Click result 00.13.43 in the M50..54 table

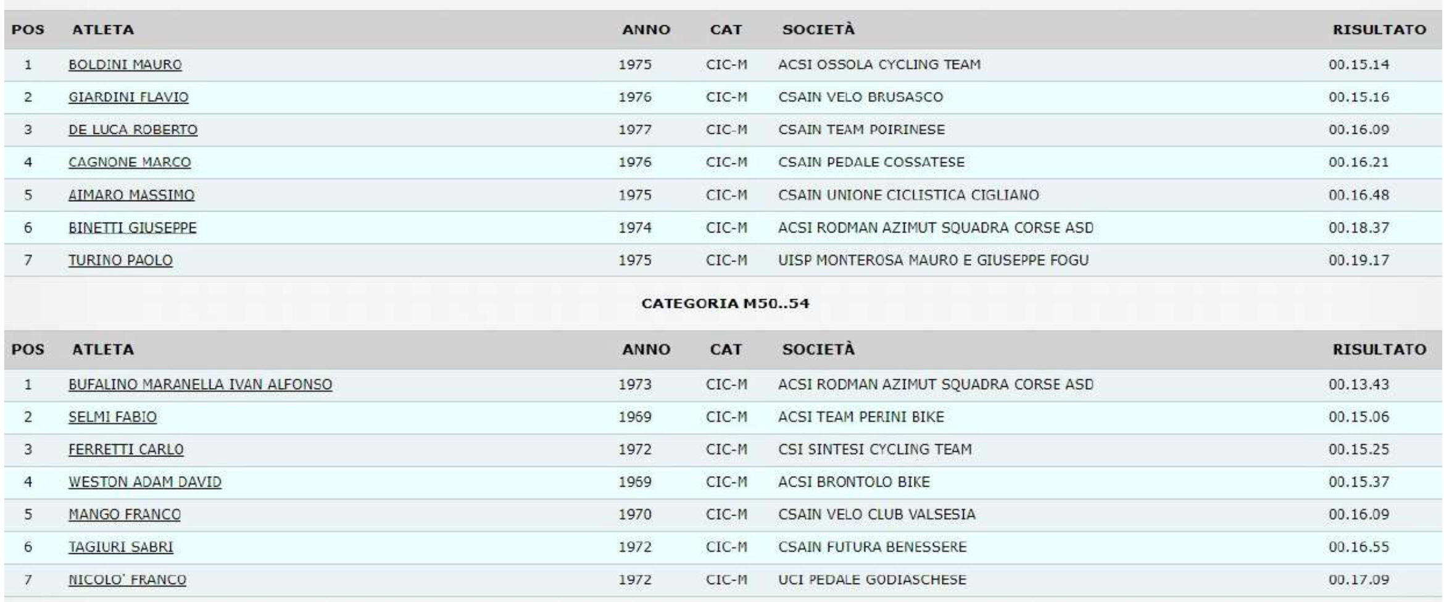[1359, 385]
